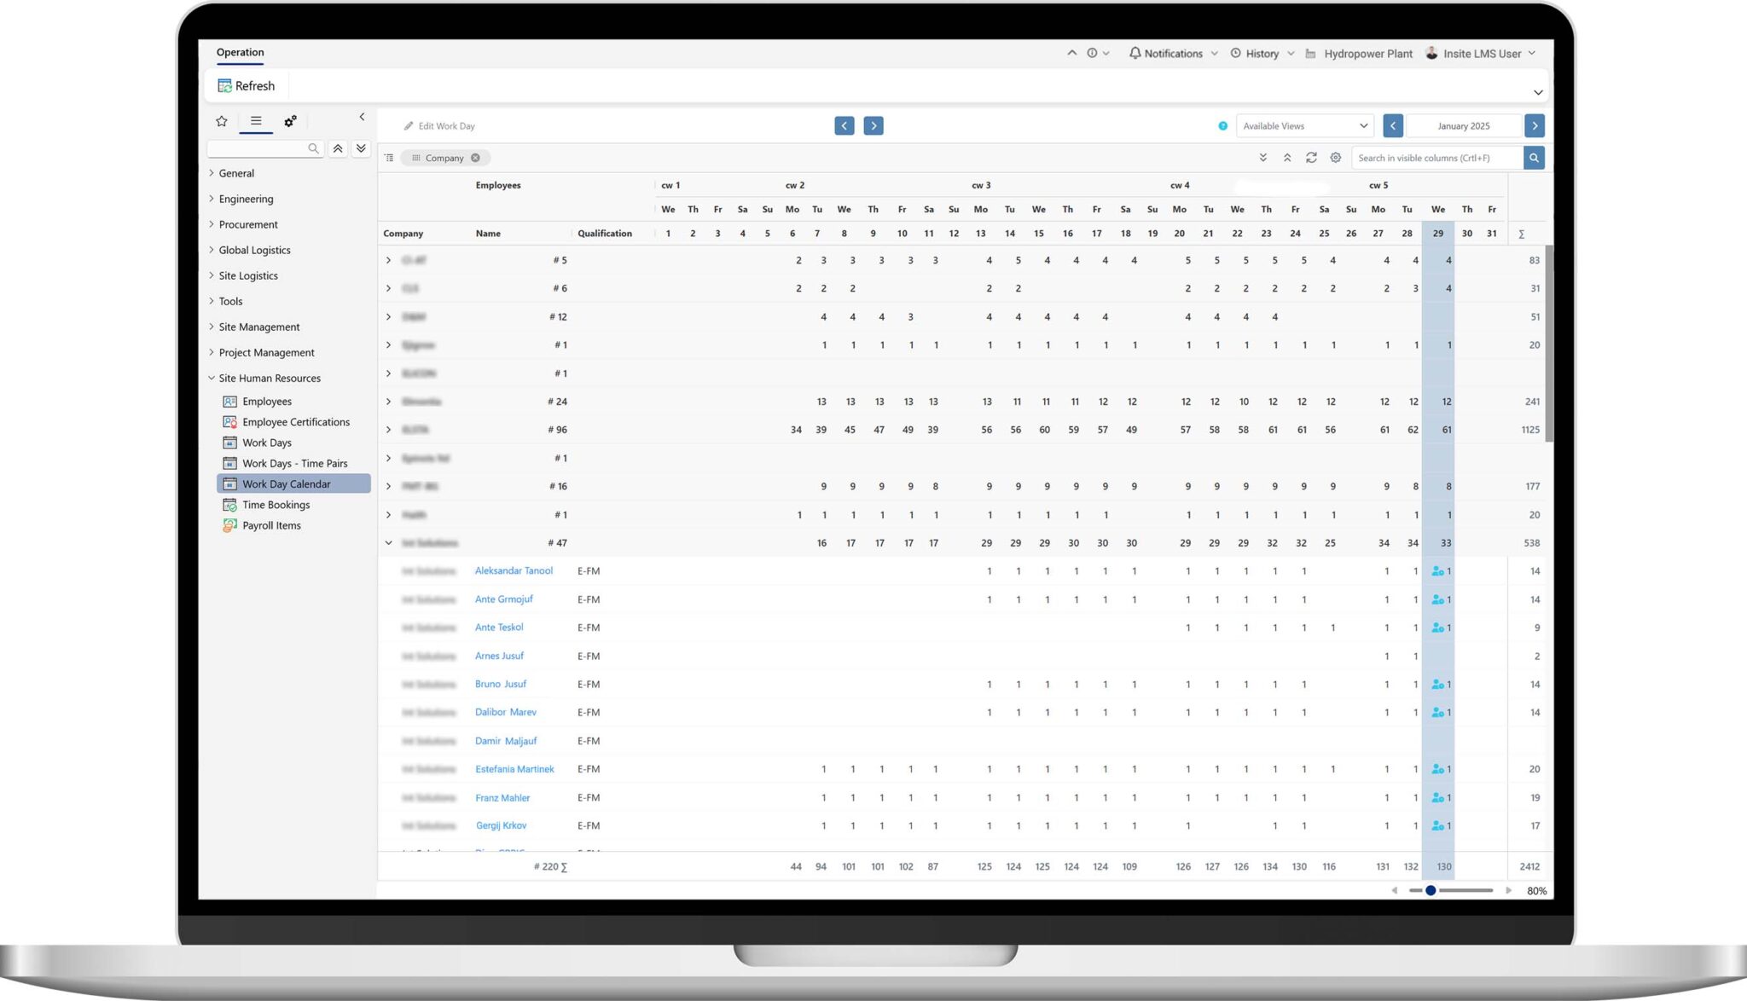Collapse the expanded row showing 47 employees
The image size is (1747, 1001).
click(x=388, y=542)
